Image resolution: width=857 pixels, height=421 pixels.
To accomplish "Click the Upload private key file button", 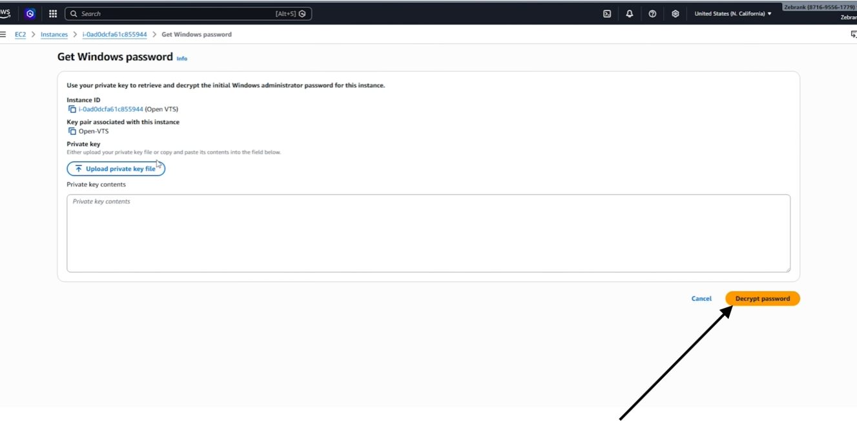I will point(116,169).
